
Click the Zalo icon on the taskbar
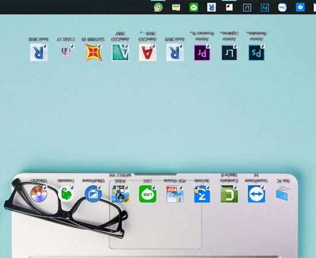click(282, 7)
